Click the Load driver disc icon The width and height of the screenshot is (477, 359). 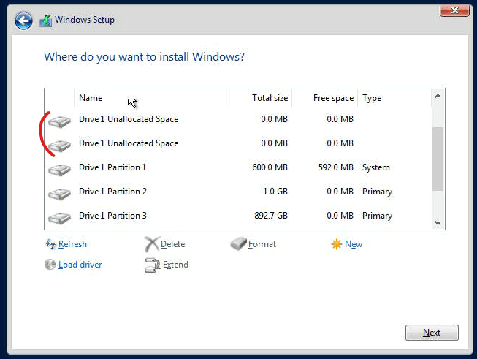click(x=50, y=264)
